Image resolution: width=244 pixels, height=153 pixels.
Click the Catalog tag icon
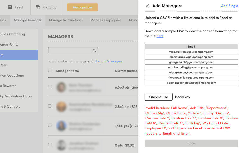(38, 7)
